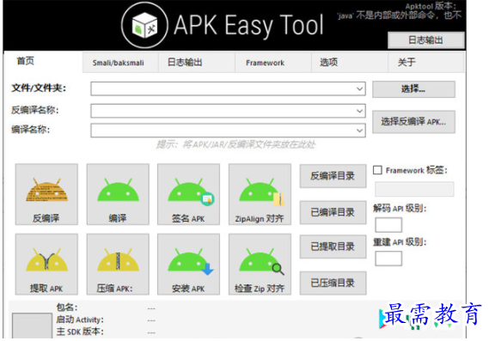Click inside the 反编译名称 combo field
The width and height of the screenshot is (489, 341).
(x=228, y=111)
